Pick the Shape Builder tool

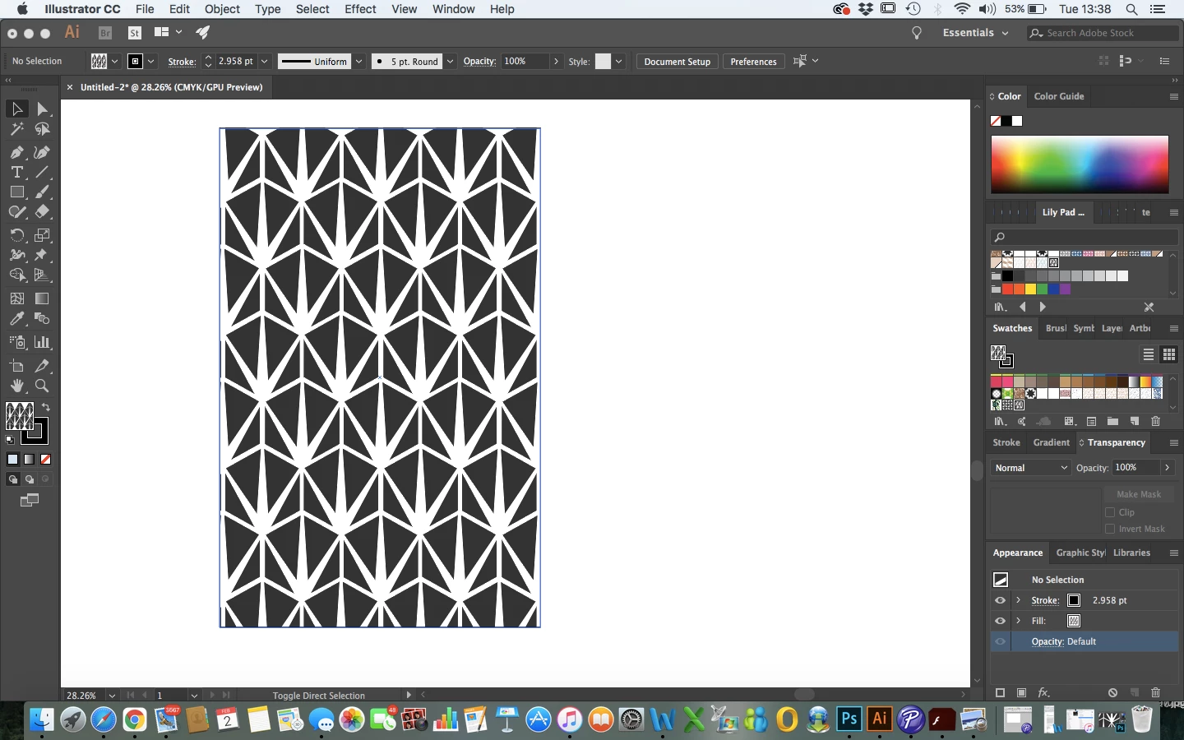coord(16,275)
